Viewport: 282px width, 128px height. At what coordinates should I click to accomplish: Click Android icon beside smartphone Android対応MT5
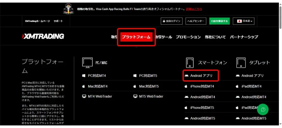tap(186, 118)
